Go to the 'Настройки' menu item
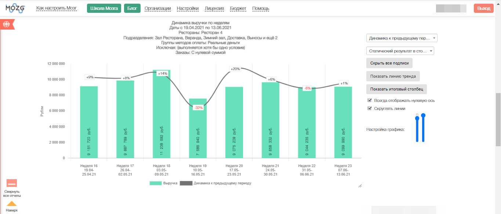 pos(188,8)
